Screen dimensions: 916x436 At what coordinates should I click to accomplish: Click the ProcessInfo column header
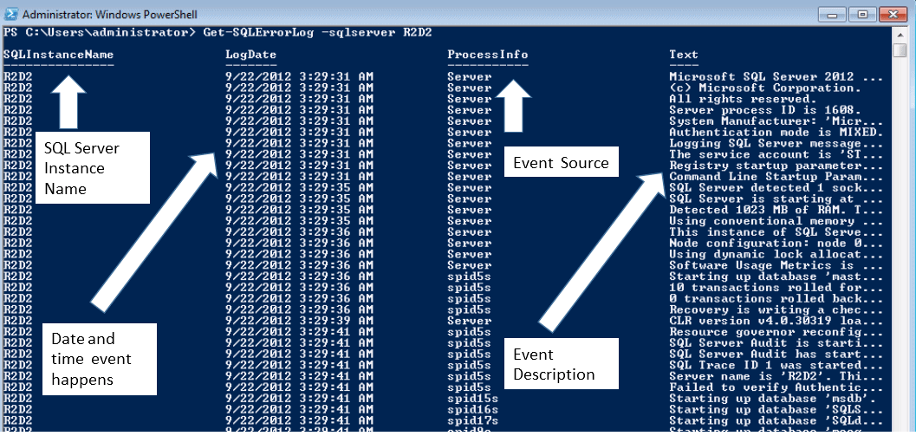pos(488,55)
